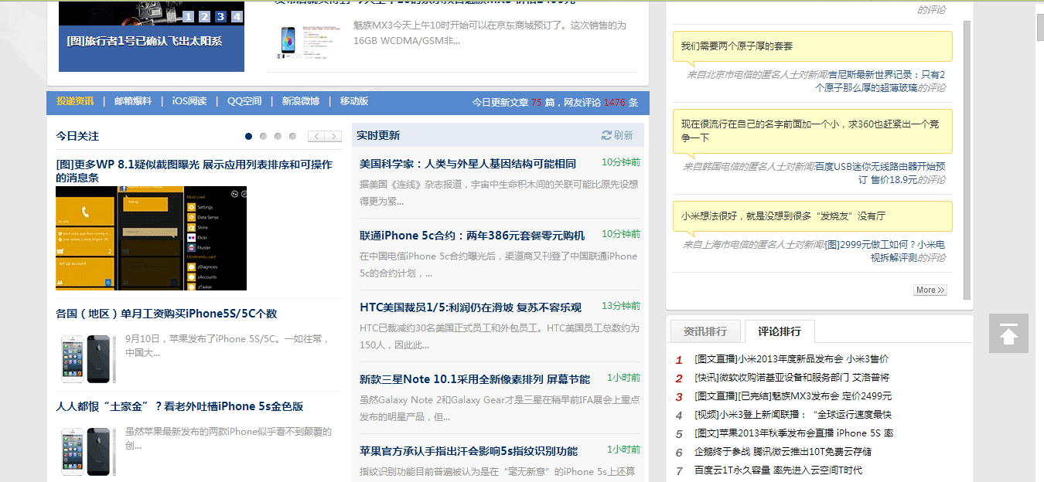
Task: Select slide number 3 in top banner
Action: pos(220,17)
